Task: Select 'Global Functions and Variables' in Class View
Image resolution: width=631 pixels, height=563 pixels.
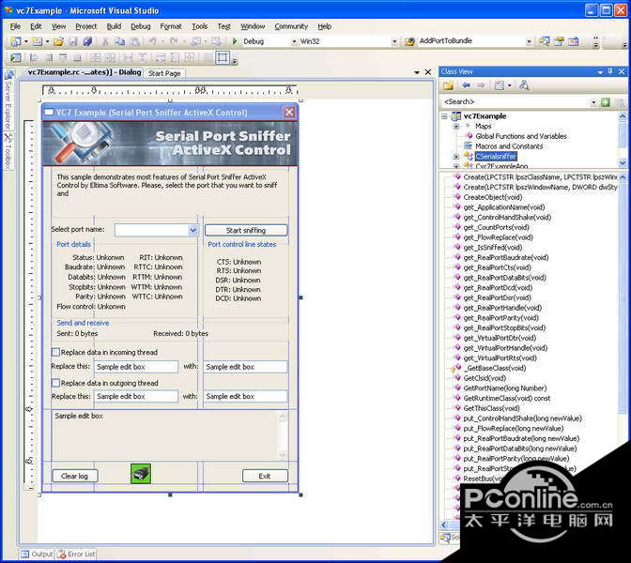Action: (x=521, y=136)
